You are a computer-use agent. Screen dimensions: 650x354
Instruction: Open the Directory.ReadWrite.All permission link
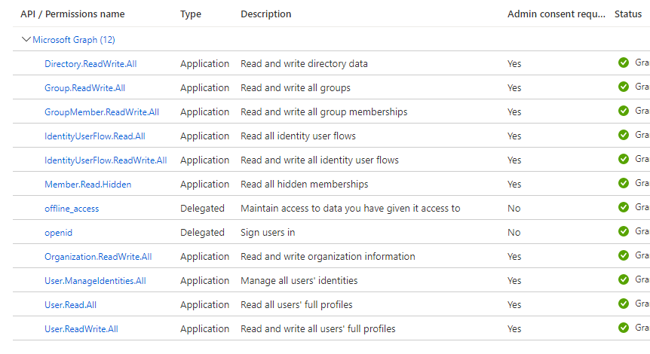[x=90, y=64]
